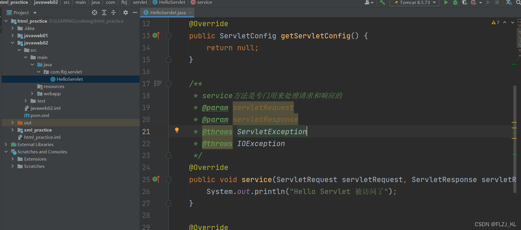Fold the Javadoc comment at line 17
Image resolution: width=521 pixels, height=230 pixels.
(x=168, y=84)
